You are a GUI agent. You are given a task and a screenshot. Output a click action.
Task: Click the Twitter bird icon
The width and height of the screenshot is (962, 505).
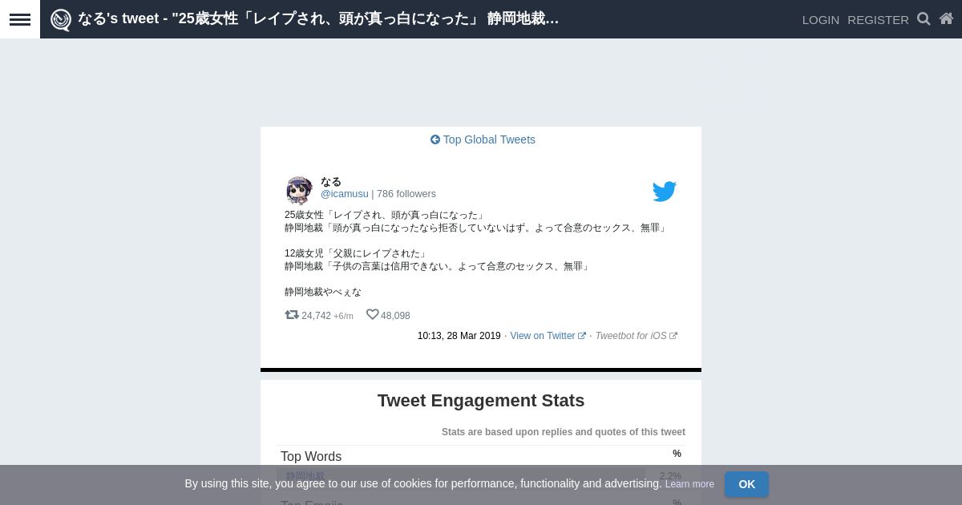pyautogui.click(x=665, y=192)
